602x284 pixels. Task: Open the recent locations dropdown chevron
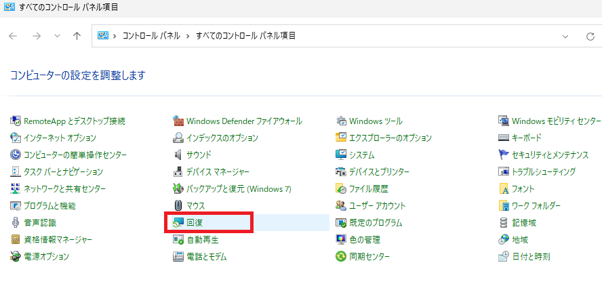tap(57, 36)
